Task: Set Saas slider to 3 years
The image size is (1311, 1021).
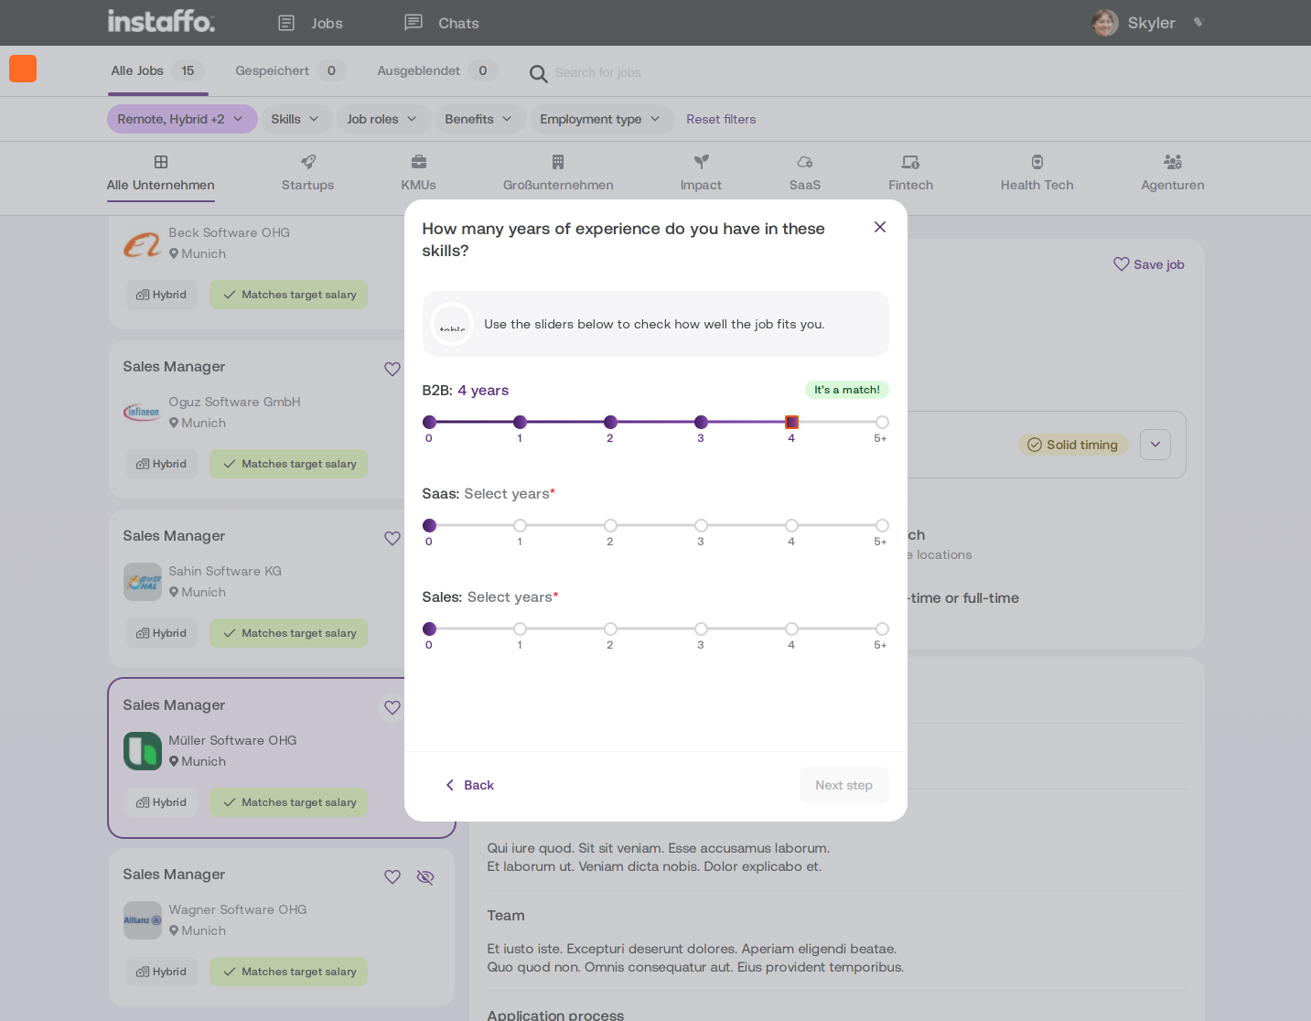Action: tap(701, 525)
